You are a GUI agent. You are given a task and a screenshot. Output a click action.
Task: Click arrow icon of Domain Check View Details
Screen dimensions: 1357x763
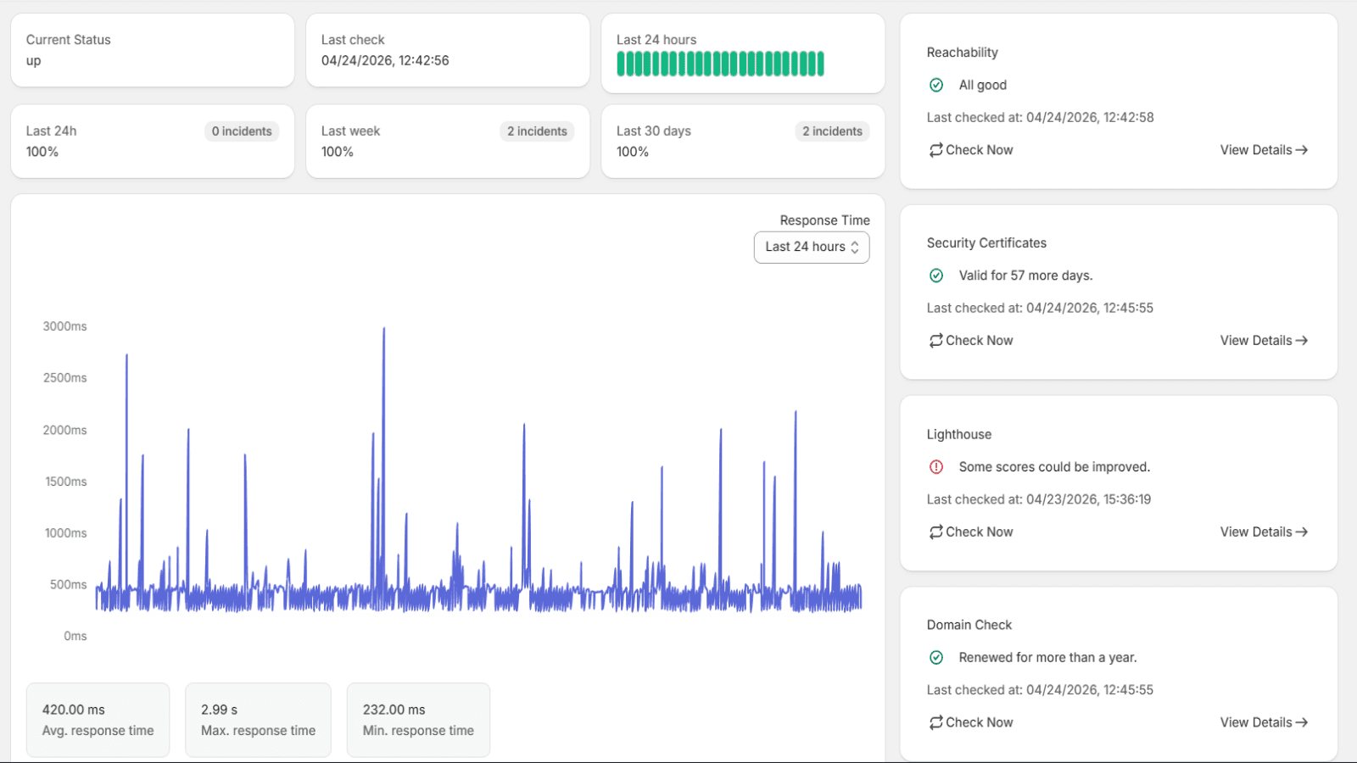click(1302, 723)
